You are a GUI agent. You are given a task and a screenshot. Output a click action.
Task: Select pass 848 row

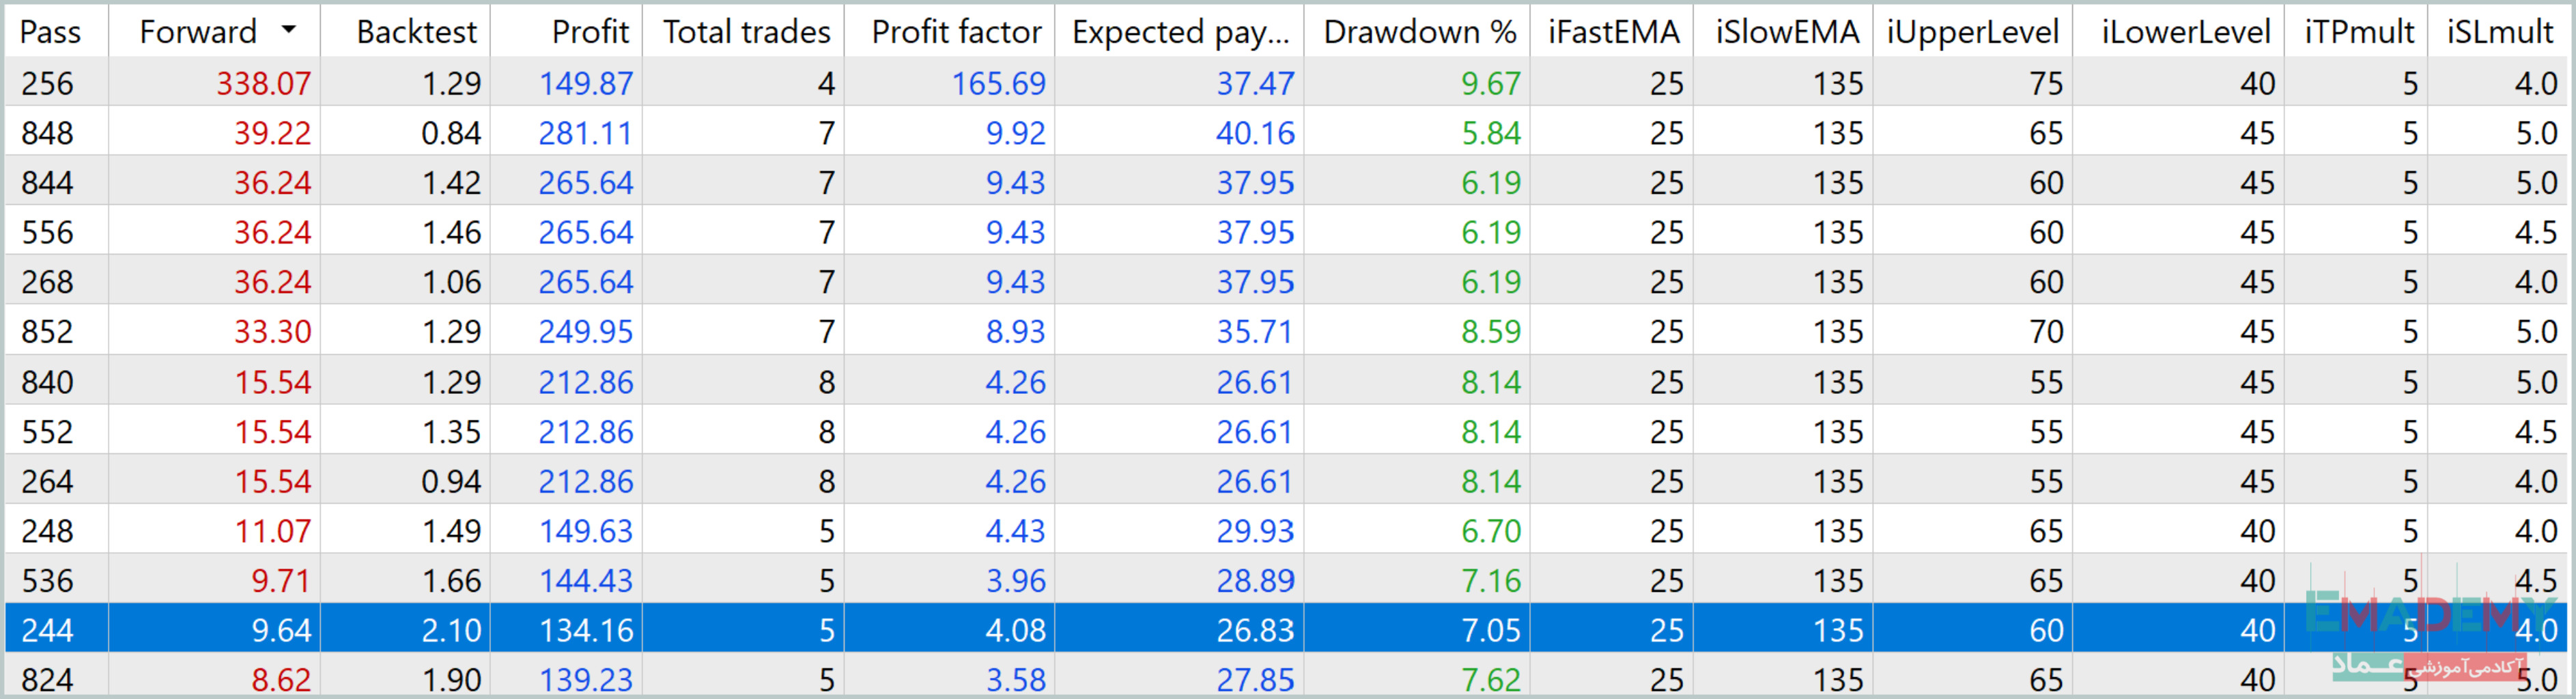pyautogui.click(x=1286, y=132)
